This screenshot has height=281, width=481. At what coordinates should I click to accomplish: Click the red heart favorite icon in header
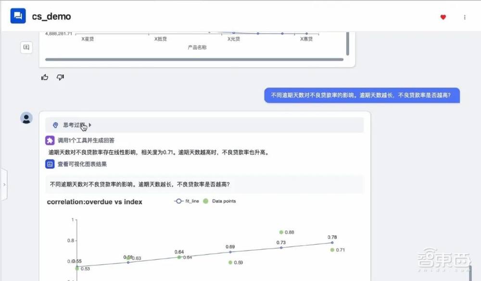pos(443,17)
